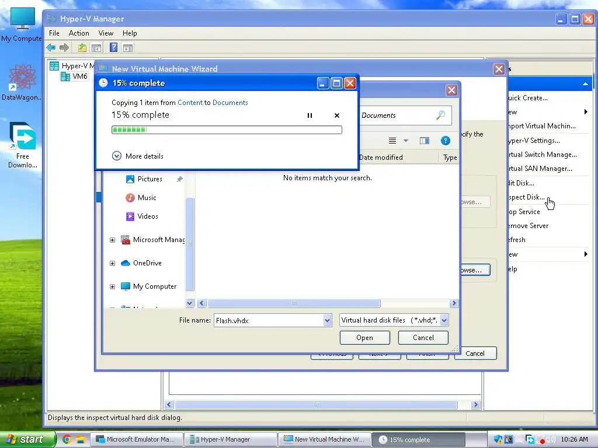The height and width of the screenshot is (448, 598).
Task: Select My Computer in navigation pane
Action: click(148, 286)
